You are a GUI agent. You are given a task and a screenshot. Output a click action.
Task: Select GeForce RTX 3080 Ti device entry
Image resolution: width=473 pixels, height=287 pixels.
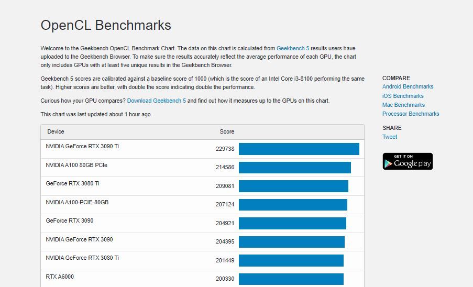click(72, 183)
